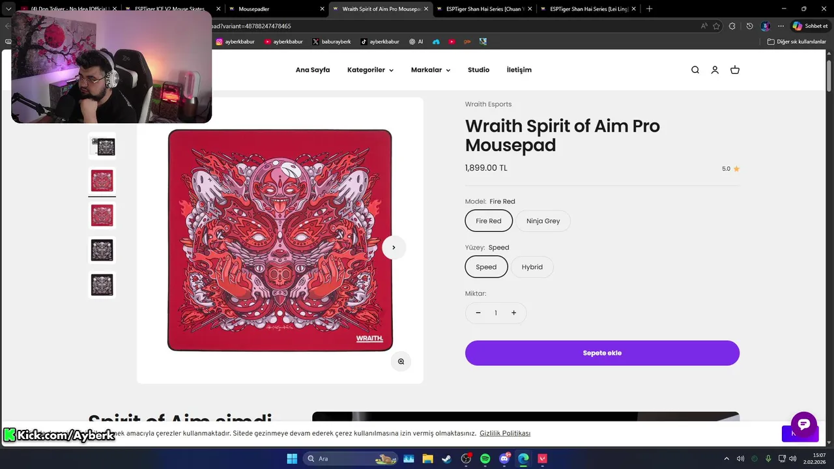
Task: Open Spotify from the taskbar
Action: coord(485,459)
